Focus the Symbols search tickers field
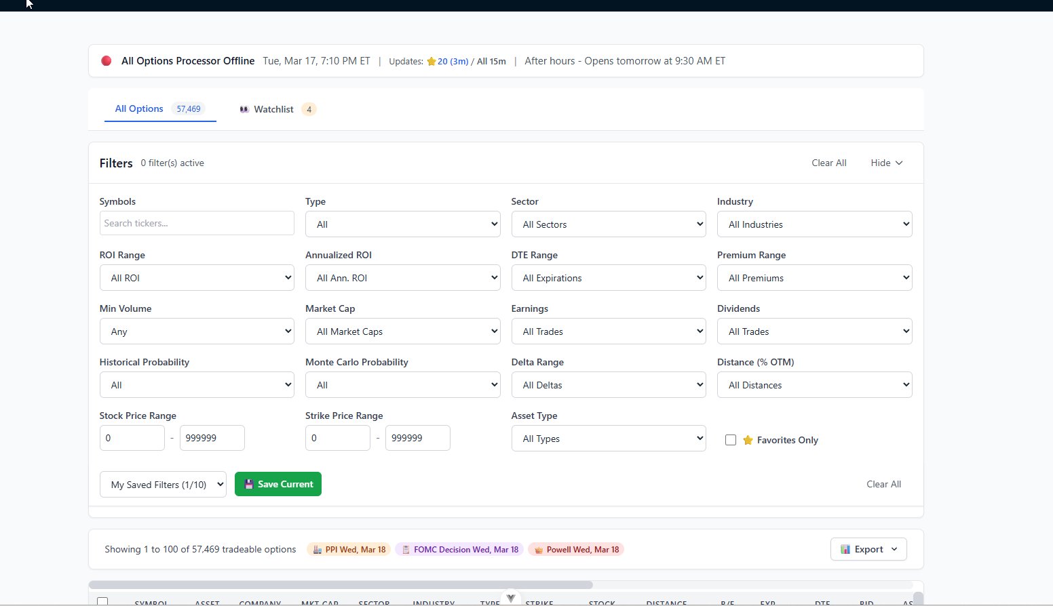 (x=197, y=224)
